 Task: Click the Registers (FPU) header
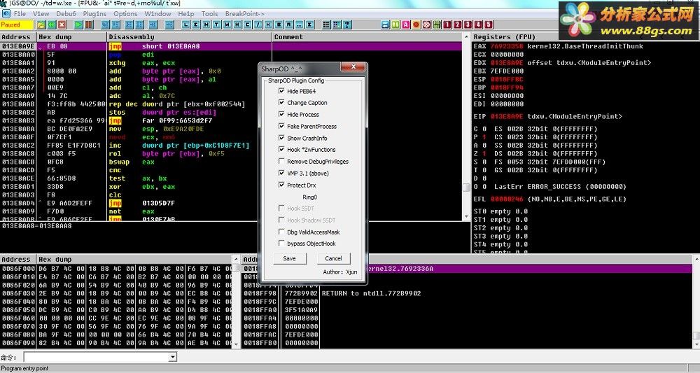(x=505, y=37)
